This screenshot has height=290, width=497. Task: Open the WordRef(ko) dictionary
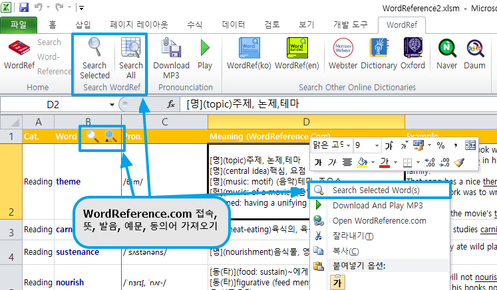pos(249,54)
